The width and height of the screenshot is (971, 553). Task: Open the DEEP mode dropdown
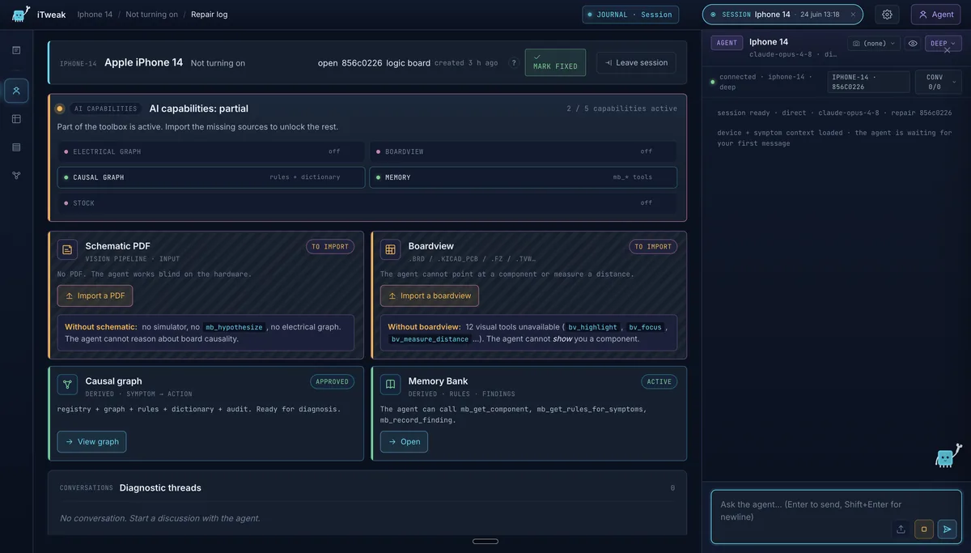[943, 43]
